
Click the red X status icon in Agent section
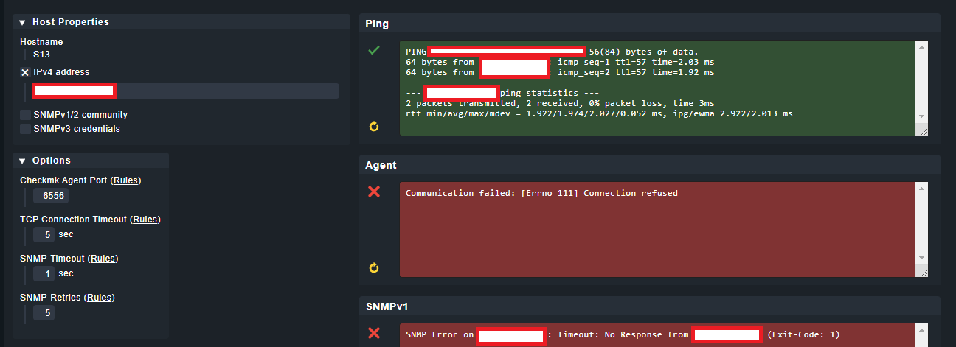374,192
